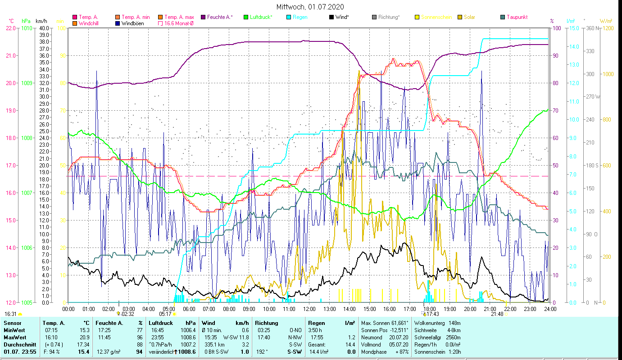Click the sunrise icon next to 05:17
The image size is (622, 360).
(174, 314)
